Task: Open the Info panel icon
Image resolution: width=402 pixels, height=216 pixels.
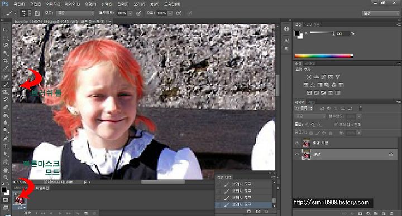Action: coord(286,29)
